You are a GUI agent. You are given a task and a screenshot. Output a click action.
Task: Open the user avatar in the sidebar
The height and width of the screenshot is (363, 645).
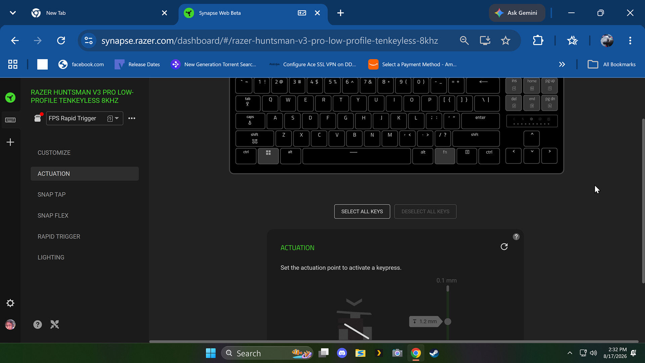pyautogui.click(x=10, y=325)
